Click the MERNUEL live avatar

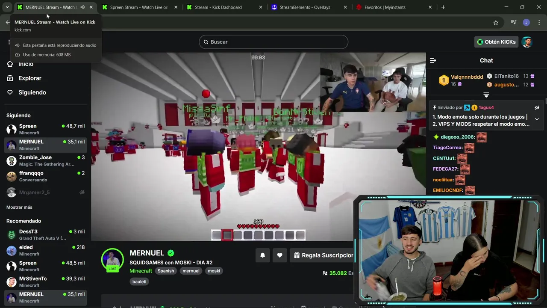pyautogui.click(x=112, y=260)
